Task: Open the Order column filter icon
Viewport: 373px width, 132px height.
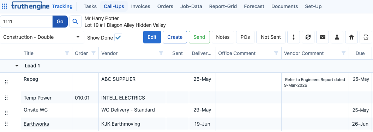Action: point(94,53)
